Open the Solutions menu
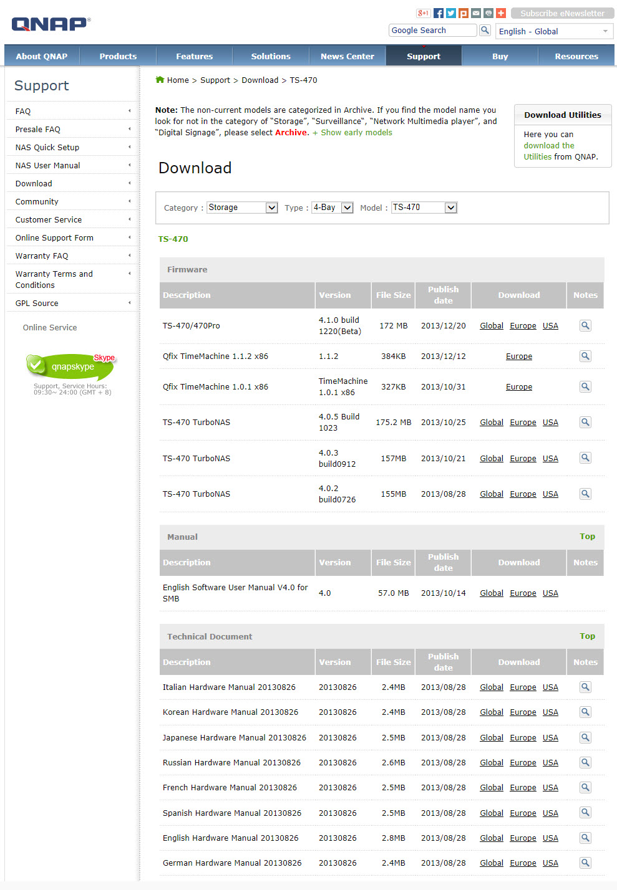 [271, 56]
